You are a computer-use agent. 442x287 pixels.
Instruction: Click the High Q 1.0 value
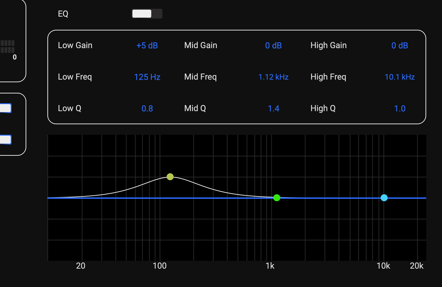click(400, 108)
